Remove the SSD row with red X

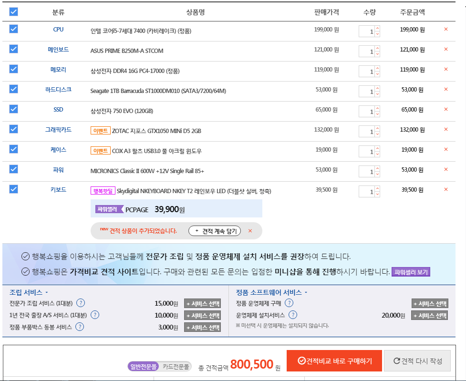click(x=446, y=109)
